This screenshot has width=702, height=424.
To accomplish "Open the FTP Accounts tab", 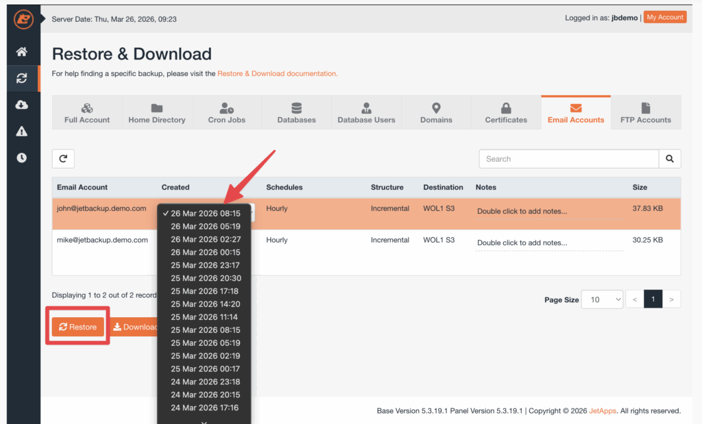I will pos(645,113).
